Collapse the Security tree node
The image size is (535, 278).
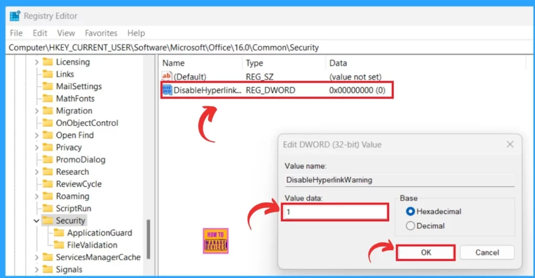pyautogui.click(x=37, y=221)
